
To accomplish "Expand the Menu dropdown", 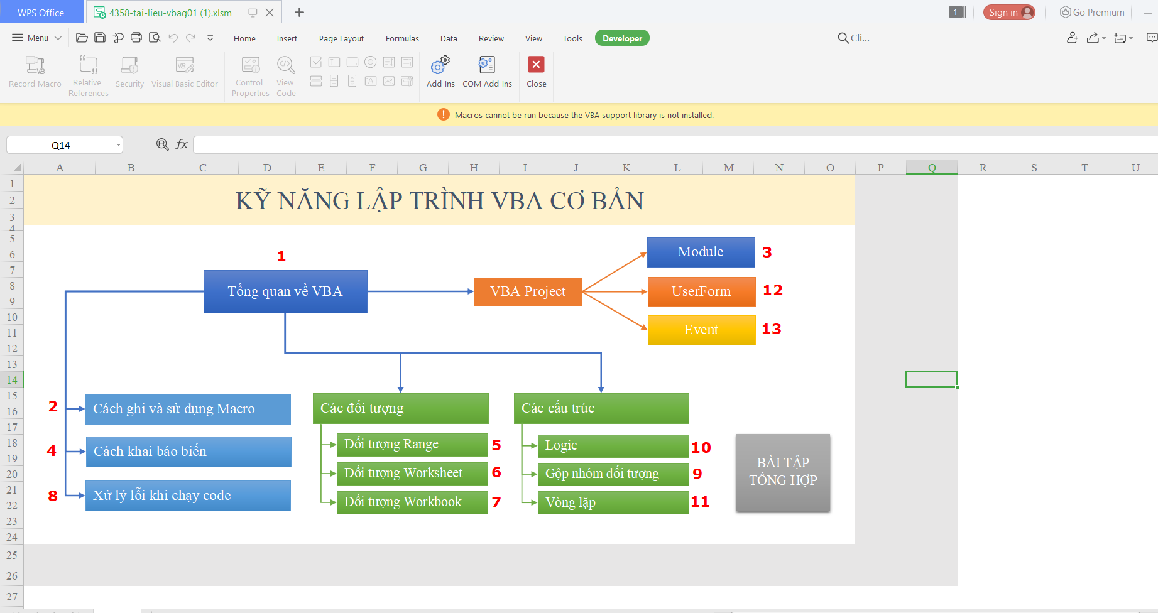I will click(37, 38).
